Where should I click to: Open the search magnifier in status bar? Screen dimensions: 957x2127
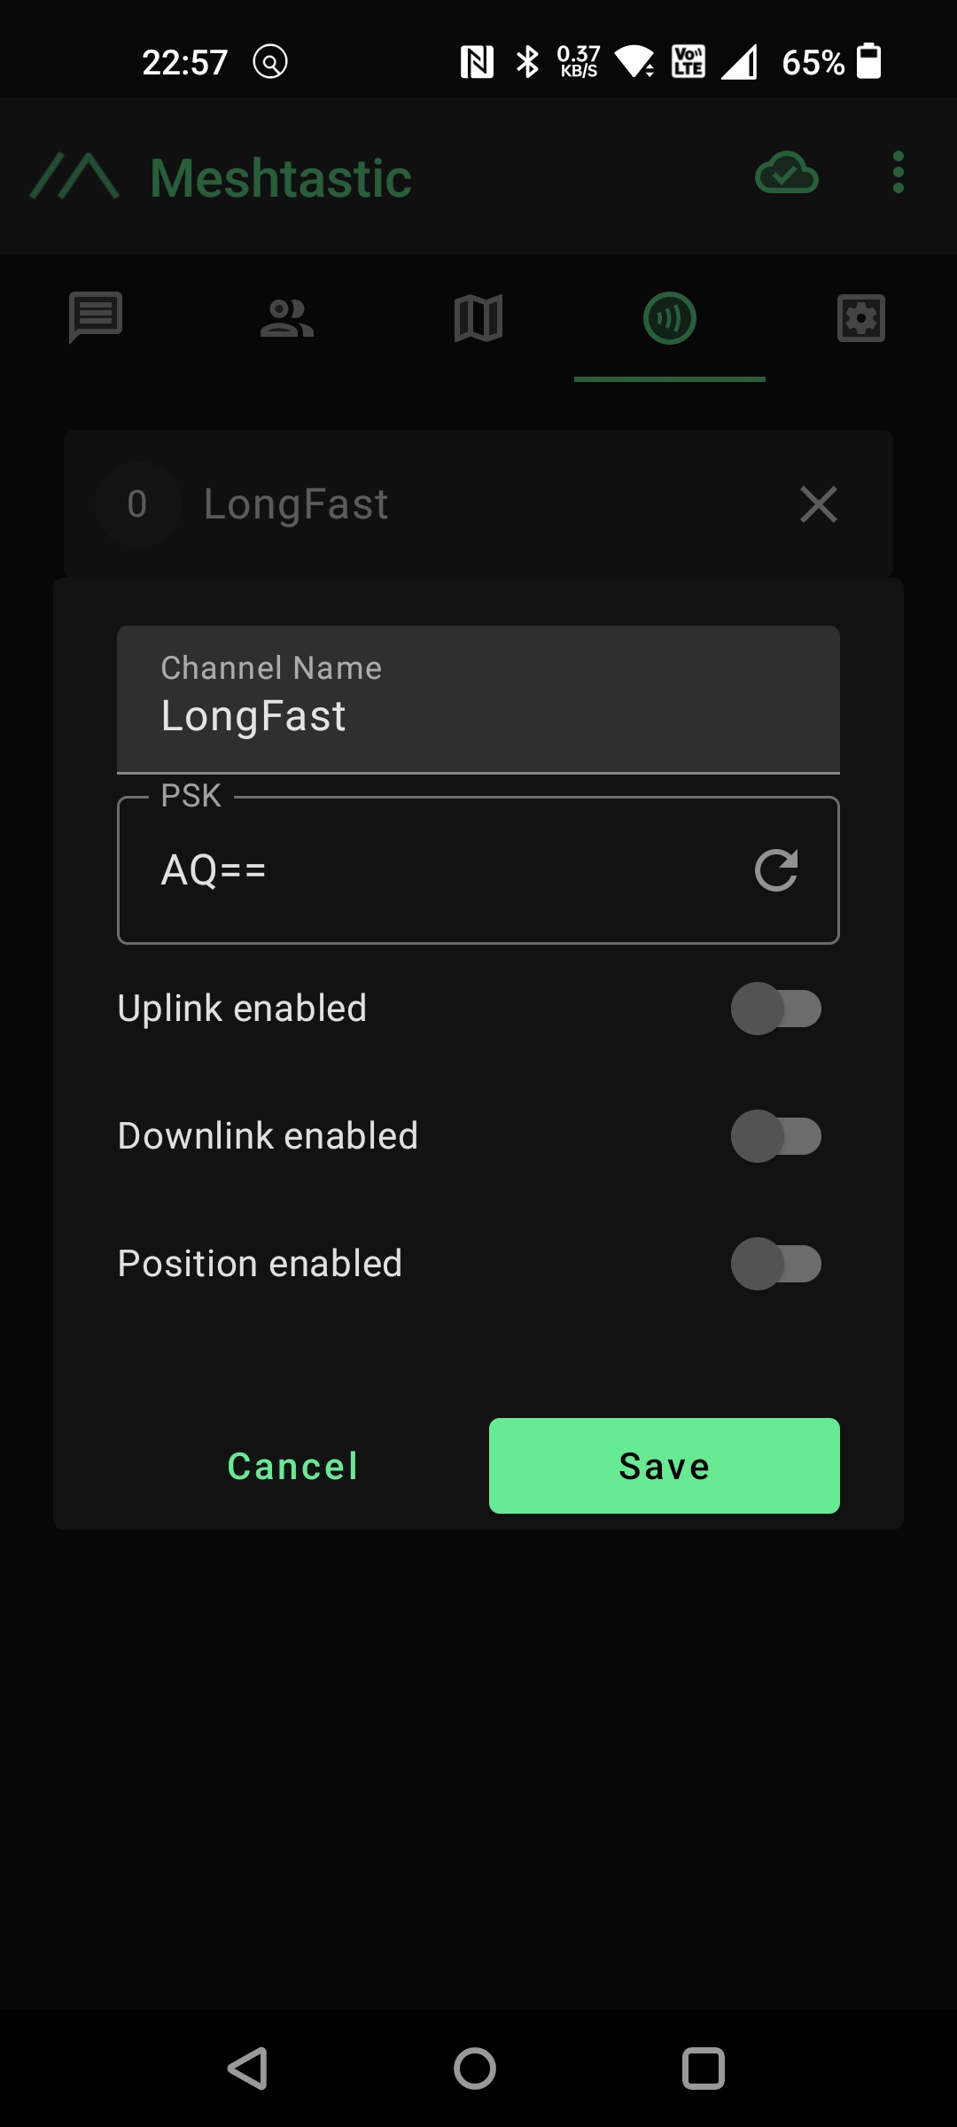click(x=271, y=60)
